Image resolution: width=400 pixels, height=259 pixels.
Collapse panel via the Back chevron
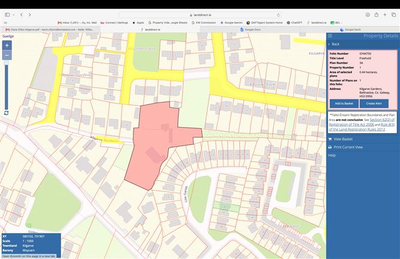[x=329, y=44]
